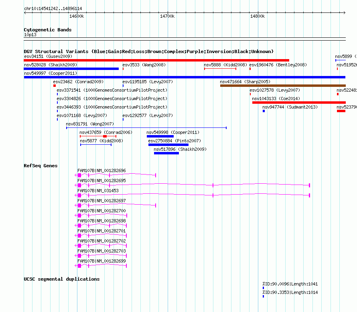Click the nsv437659 (Conrad2006) red feature
Screen dimensions: 357x312
click(98, 136)
